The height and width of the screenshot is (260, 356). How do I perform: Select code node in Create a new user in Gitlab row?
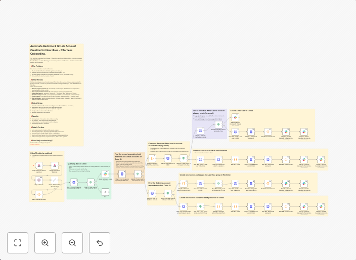(x=268, y=132)
